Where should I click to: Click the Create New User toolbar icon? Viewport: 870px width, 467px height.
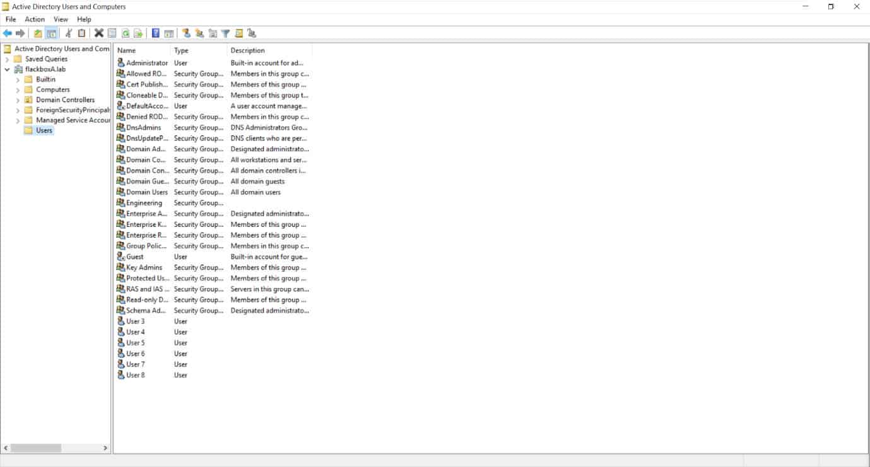[186, 33]
